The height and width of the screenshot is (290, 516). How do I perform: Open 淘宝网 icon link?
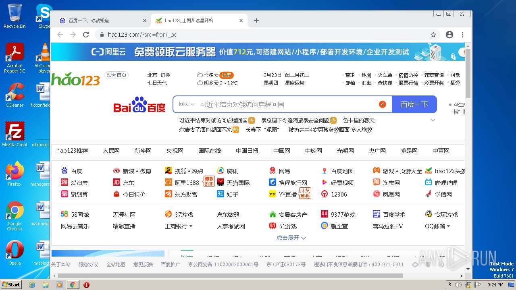(377, 182)
